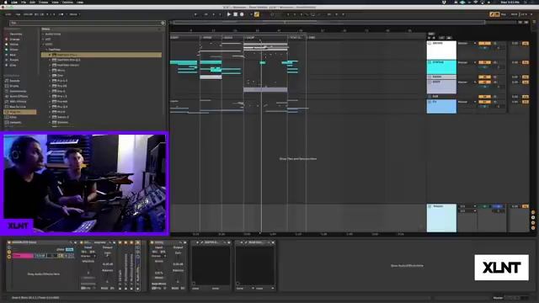Viewport: 539px width, 303px height.
Task: Fold the white track with its unfold button
Action: (430, 44)
